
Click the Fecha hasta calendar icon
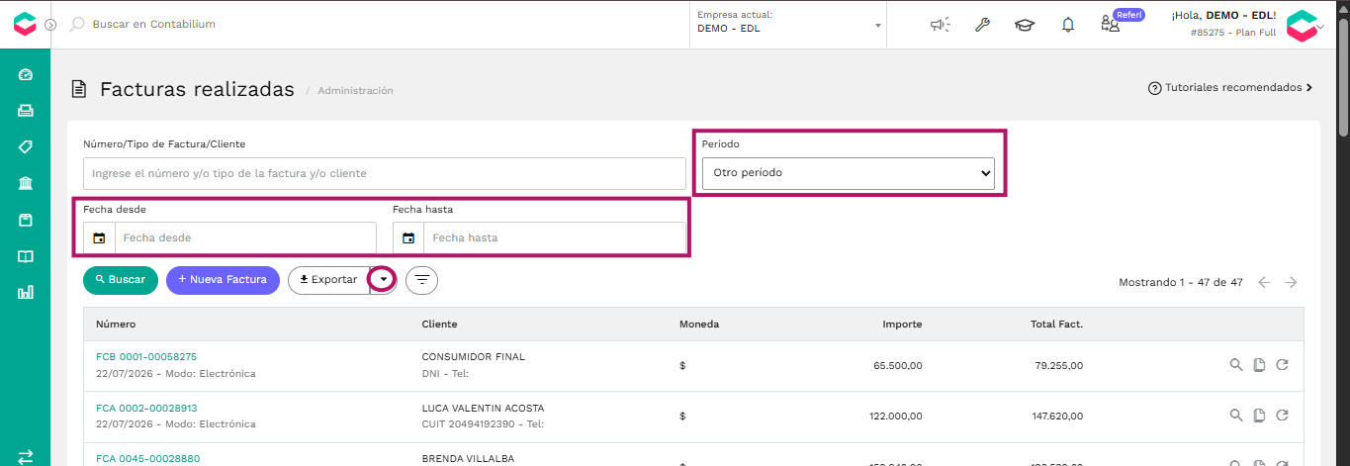408,237
